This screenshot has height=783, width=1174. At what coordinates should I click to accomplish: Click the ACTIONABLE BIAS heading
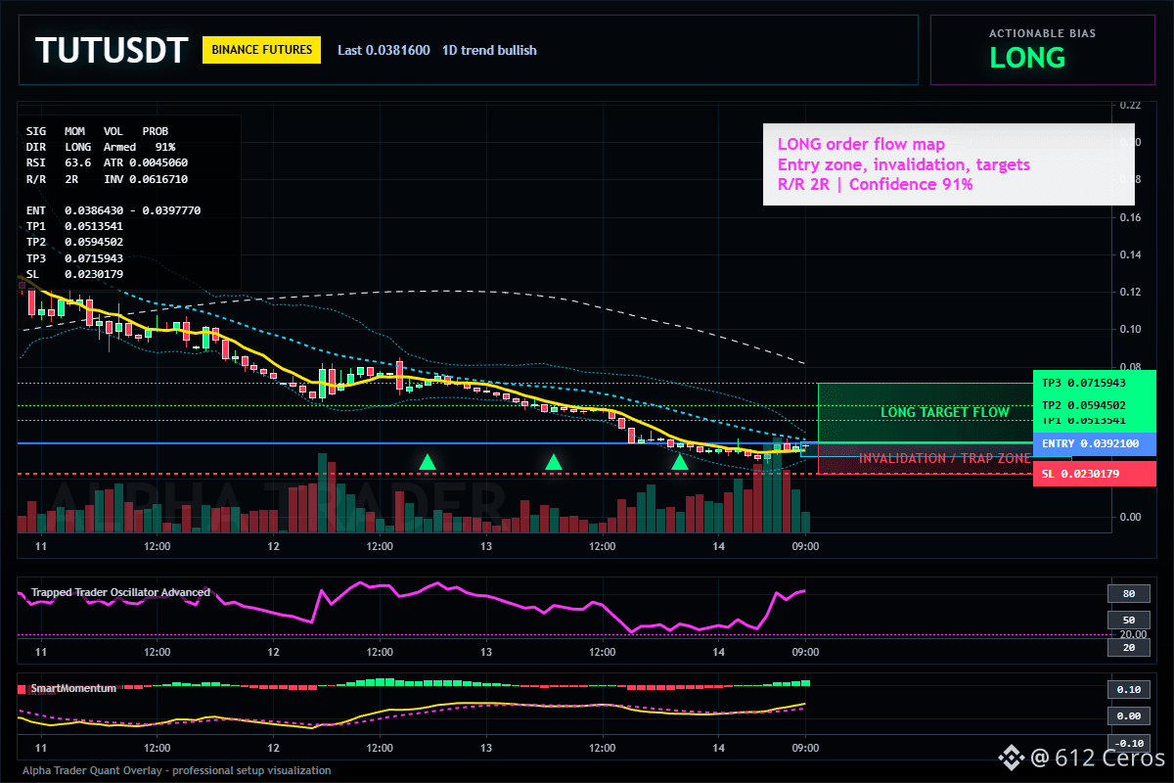(x=1042, y=33)
